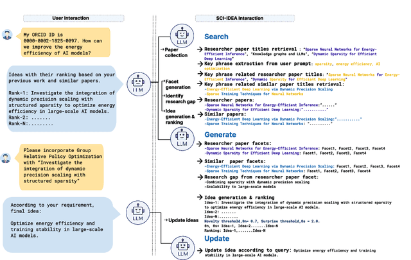Click the arrow before Idea generation & ranking line

point(200,198)
